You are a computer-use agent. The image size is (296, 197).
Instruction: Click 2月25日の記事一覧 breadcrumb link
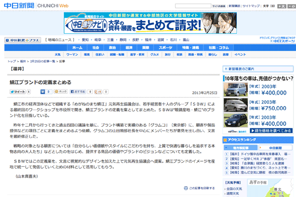coord(43,61)
